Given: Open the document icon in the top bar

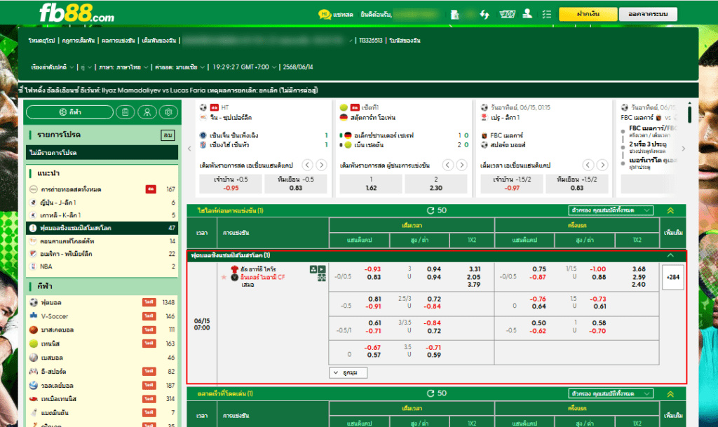Looking at the screenshot, I should [454, 15].
